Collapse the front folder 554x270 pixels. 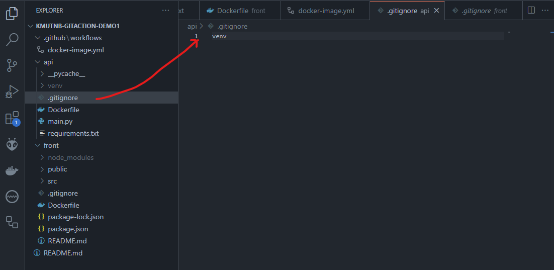51,145
